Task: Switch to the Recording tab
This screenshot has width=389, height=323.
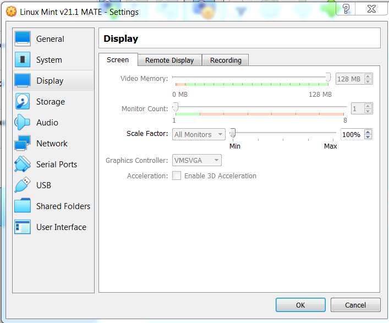Action: [226, 61]
